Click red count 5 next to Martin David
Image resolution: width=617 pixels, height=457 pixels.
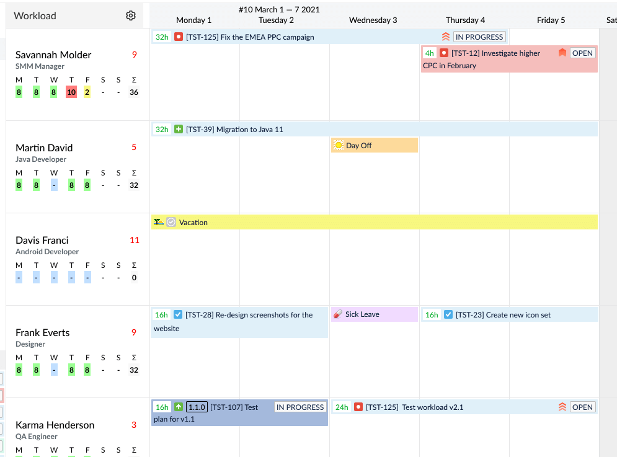134,147
